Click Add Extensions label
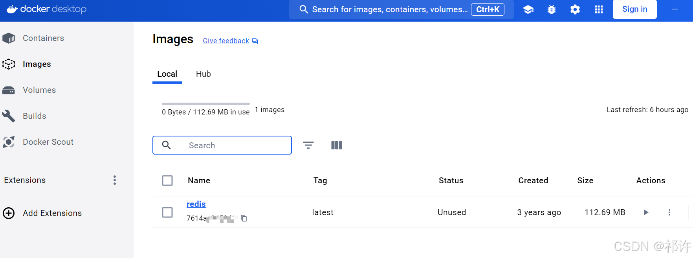This screenshot has height=258, width=693. click(52, 213)
